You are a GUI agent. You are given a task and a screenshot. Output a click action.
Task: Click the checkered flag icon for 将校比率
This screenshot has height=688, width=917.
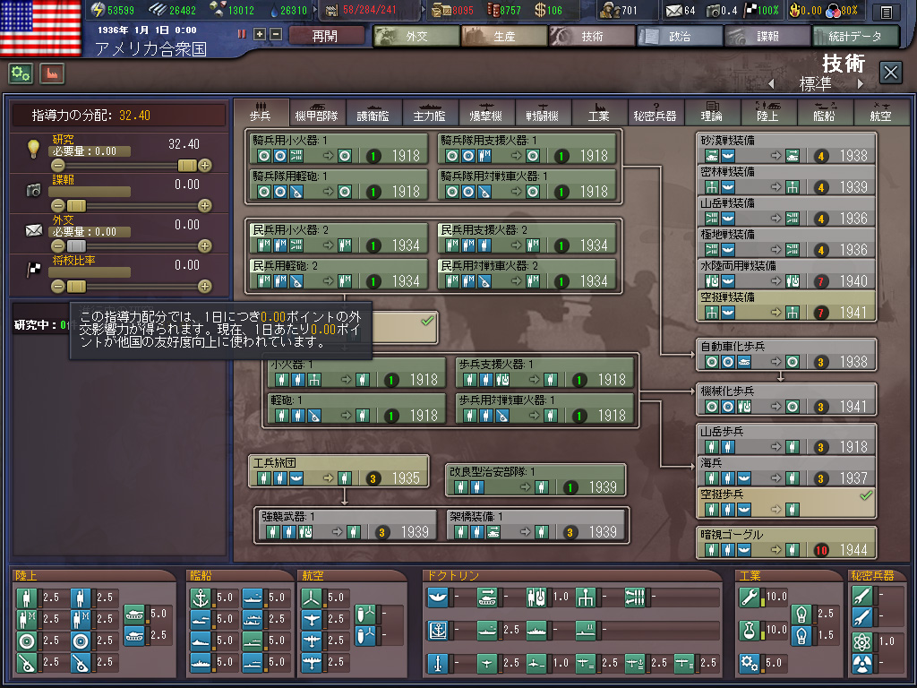[x=33, y=270]
